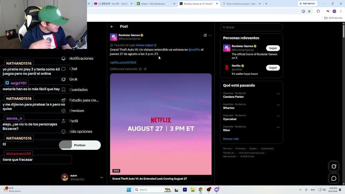Image resolution: width=345 pixels, height=194 pixels.
Task: Switch to the Eve MV YouTube tab
Action: [x=113, y=4]
